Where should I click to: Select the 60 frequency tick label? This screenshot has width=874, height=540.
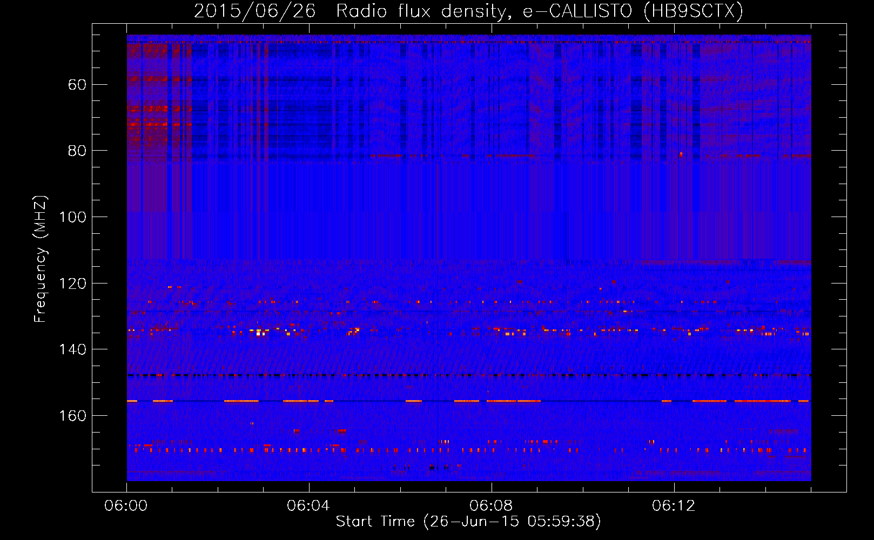pyautogui.click(x=77, y=85)
